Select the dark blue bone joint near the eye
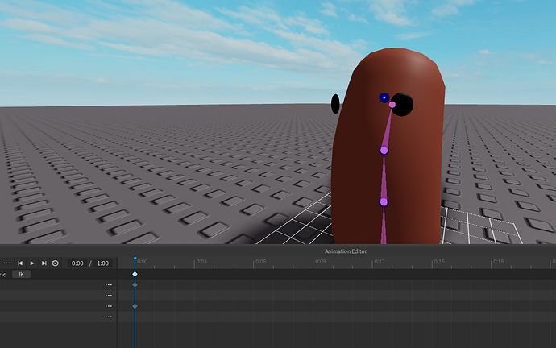Viewport: 556px width, 348px height. pos(384,97)
